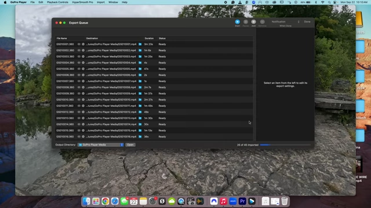The width and height of the screenshot is (371, 208).
Task: Click the round settings icon for GS010014.360
Action: (x=83, y=124)
